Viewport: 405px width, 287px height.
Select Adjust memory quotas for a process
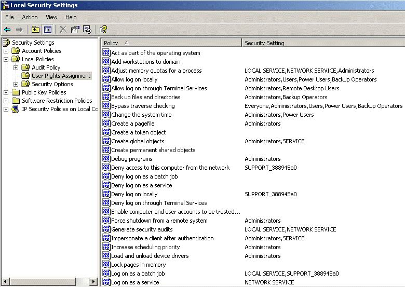[156, 71]
